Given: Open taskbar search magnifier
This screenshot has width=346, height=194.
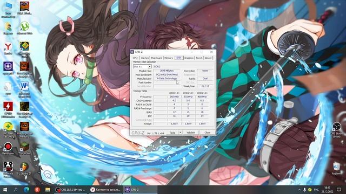Looking at the screenshot, I should (16, 190).
